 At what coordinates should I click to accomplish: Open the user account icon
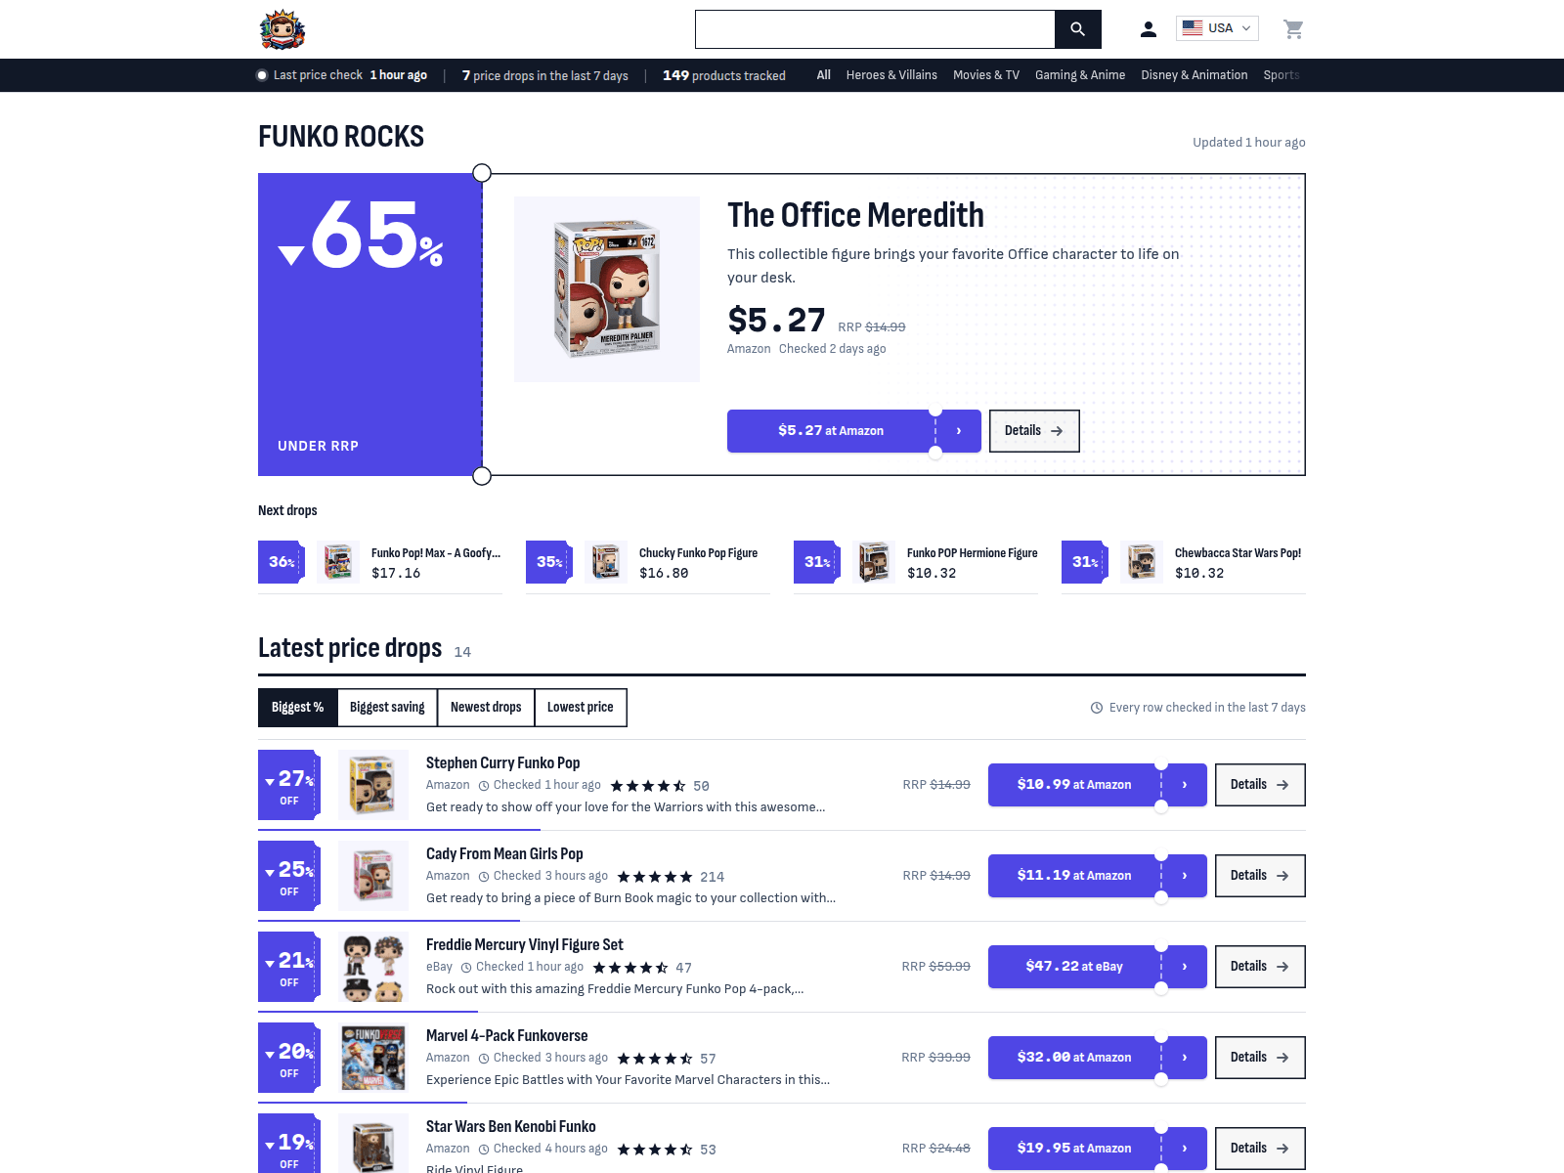tap(1149, 29)
